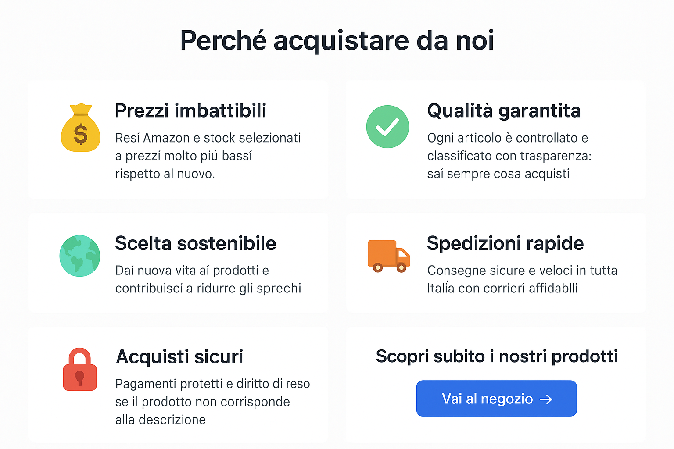Click the "Scelta sostenibile" heading
The height and width of the screenshot is (449, 674).
[195, 243]
